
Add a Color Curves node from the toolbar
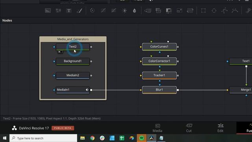(x=103, y=11)
